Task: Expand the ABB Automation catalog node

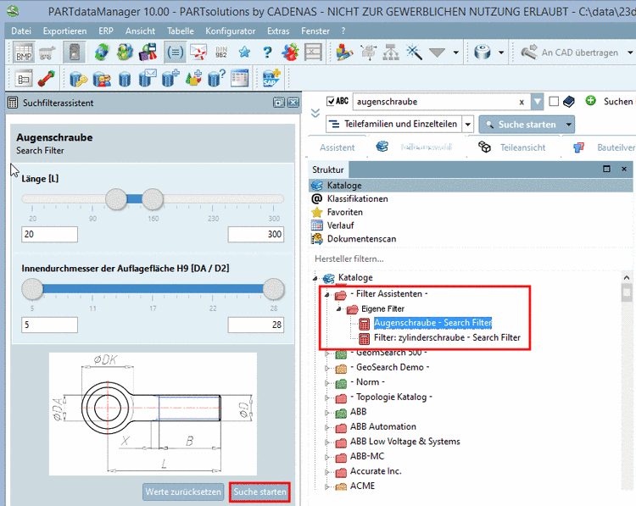Action: [x=327, y=427]
